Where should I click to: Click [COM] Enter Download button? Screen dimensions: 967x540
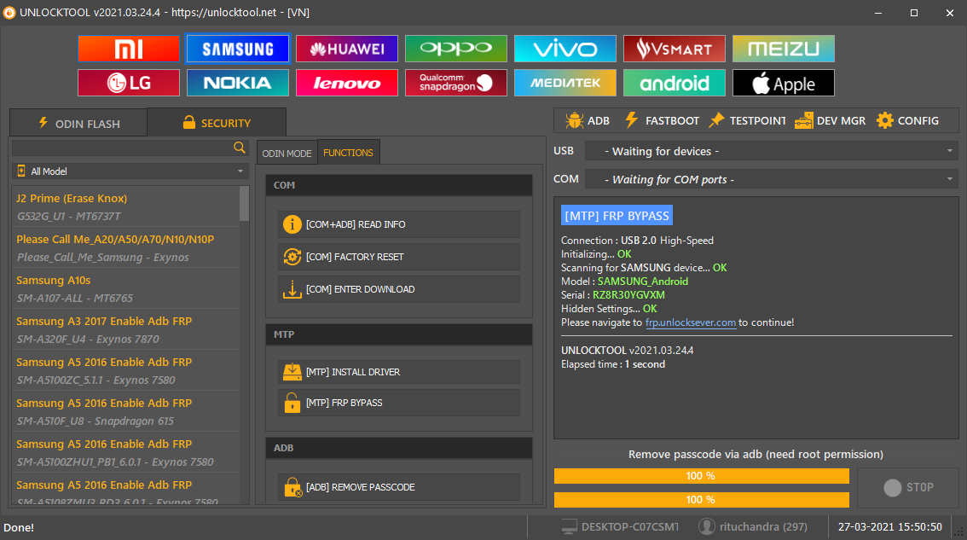[x=398, y=289]
